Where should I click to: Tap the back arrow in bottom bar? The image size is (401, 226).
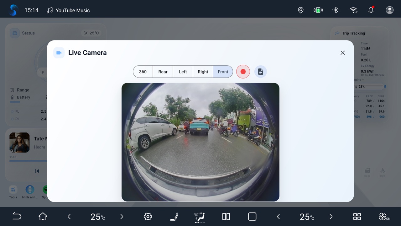[17, 216]
